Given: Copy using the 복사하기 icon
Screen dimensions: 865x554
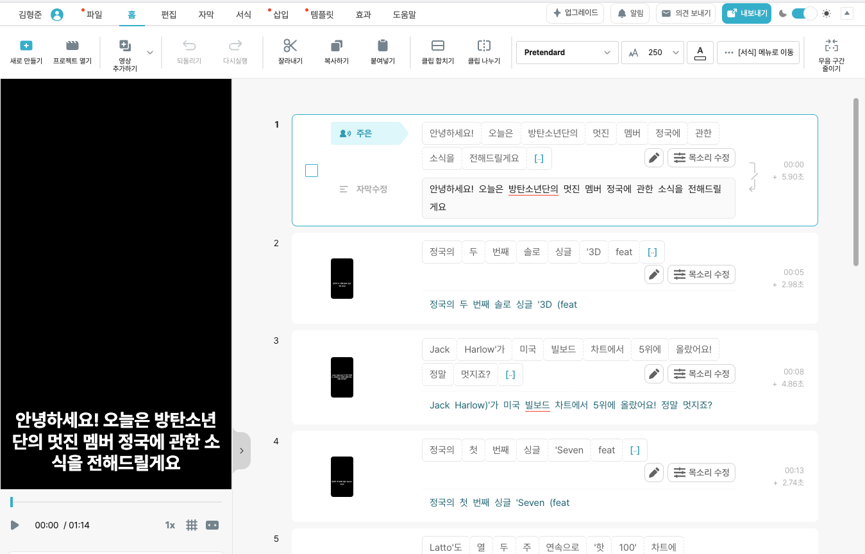Looking at the screenshot, I should (x=337, y=46).
